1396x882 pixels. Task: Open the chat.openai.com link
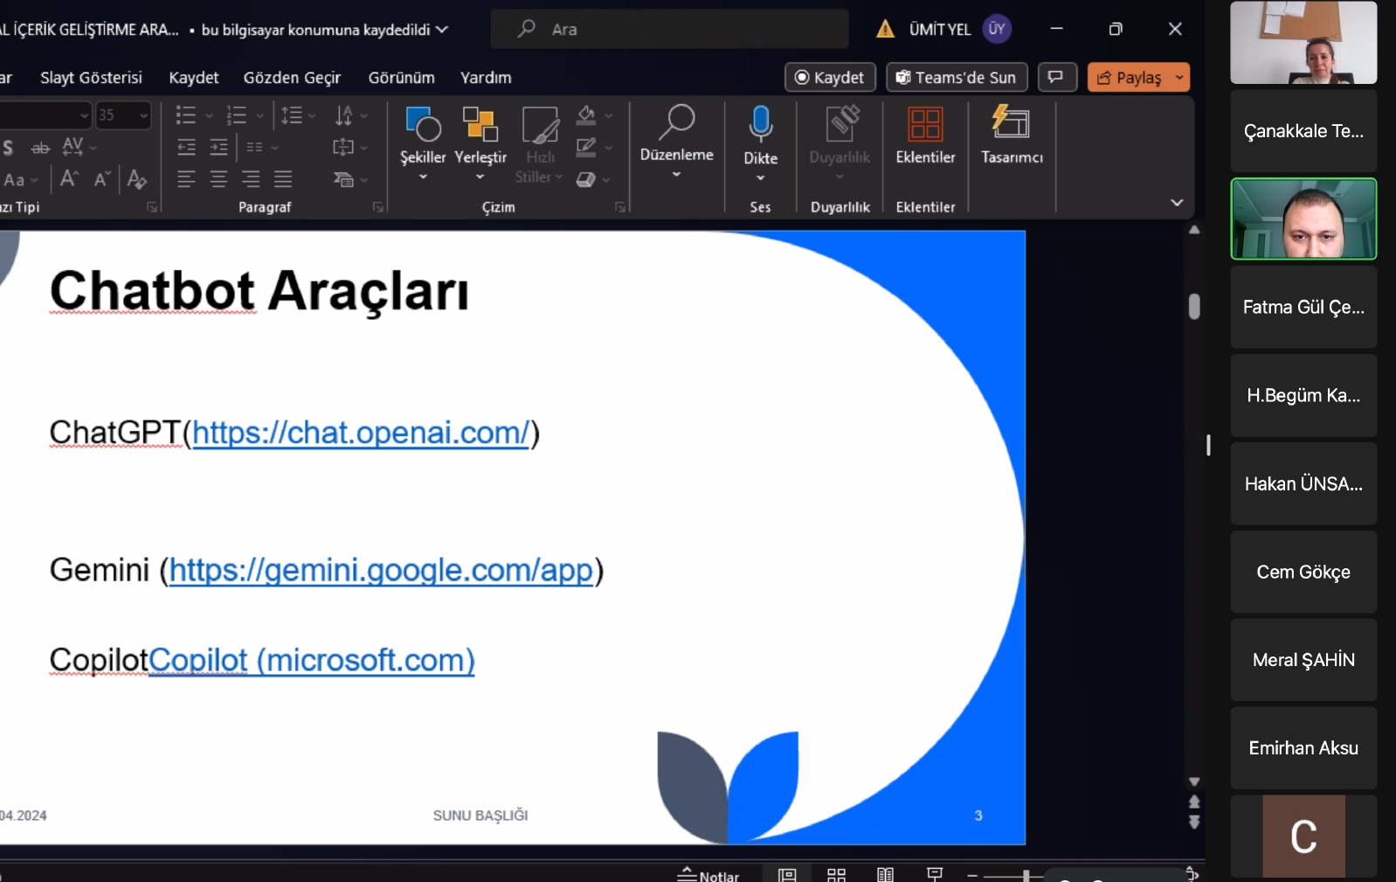tap(361, 432)
